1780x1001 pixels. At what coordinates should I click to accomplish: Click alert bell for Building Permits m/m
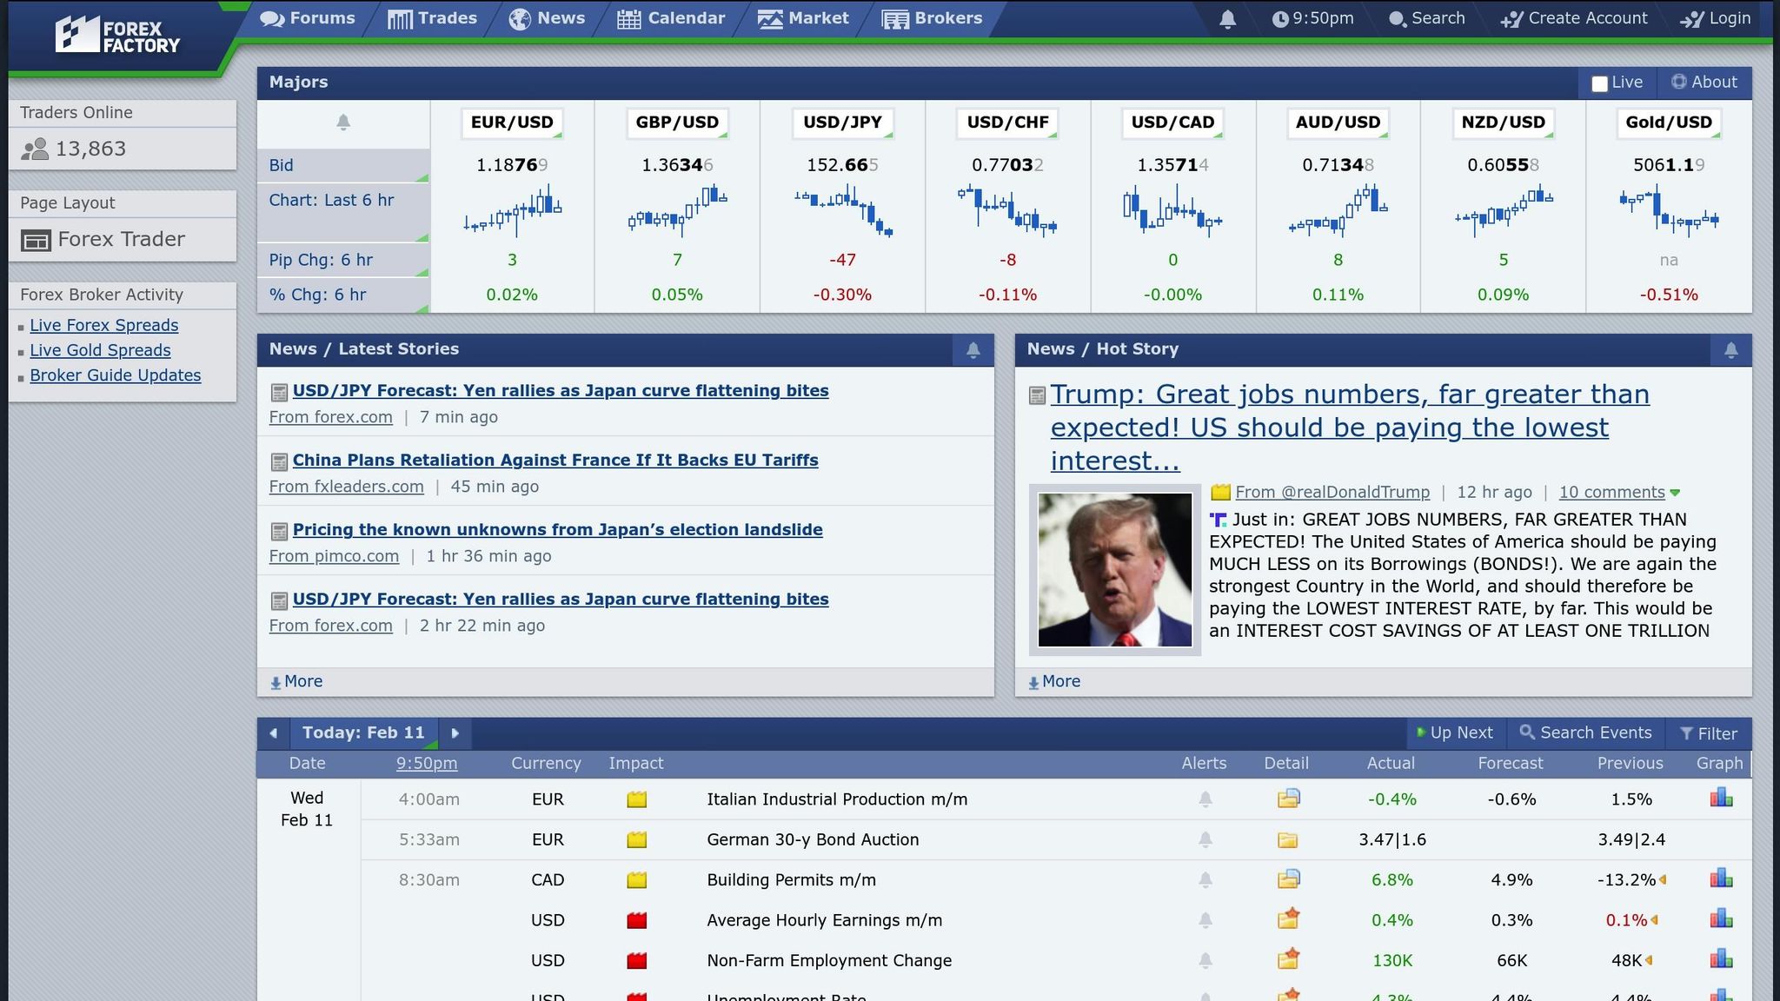1205,880
